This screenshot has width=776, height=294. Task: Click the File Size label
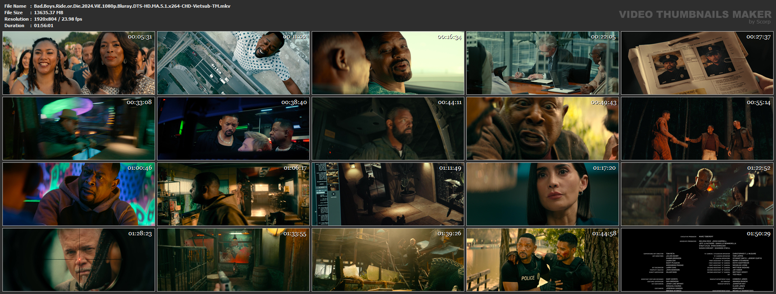[x=13, y=13]
